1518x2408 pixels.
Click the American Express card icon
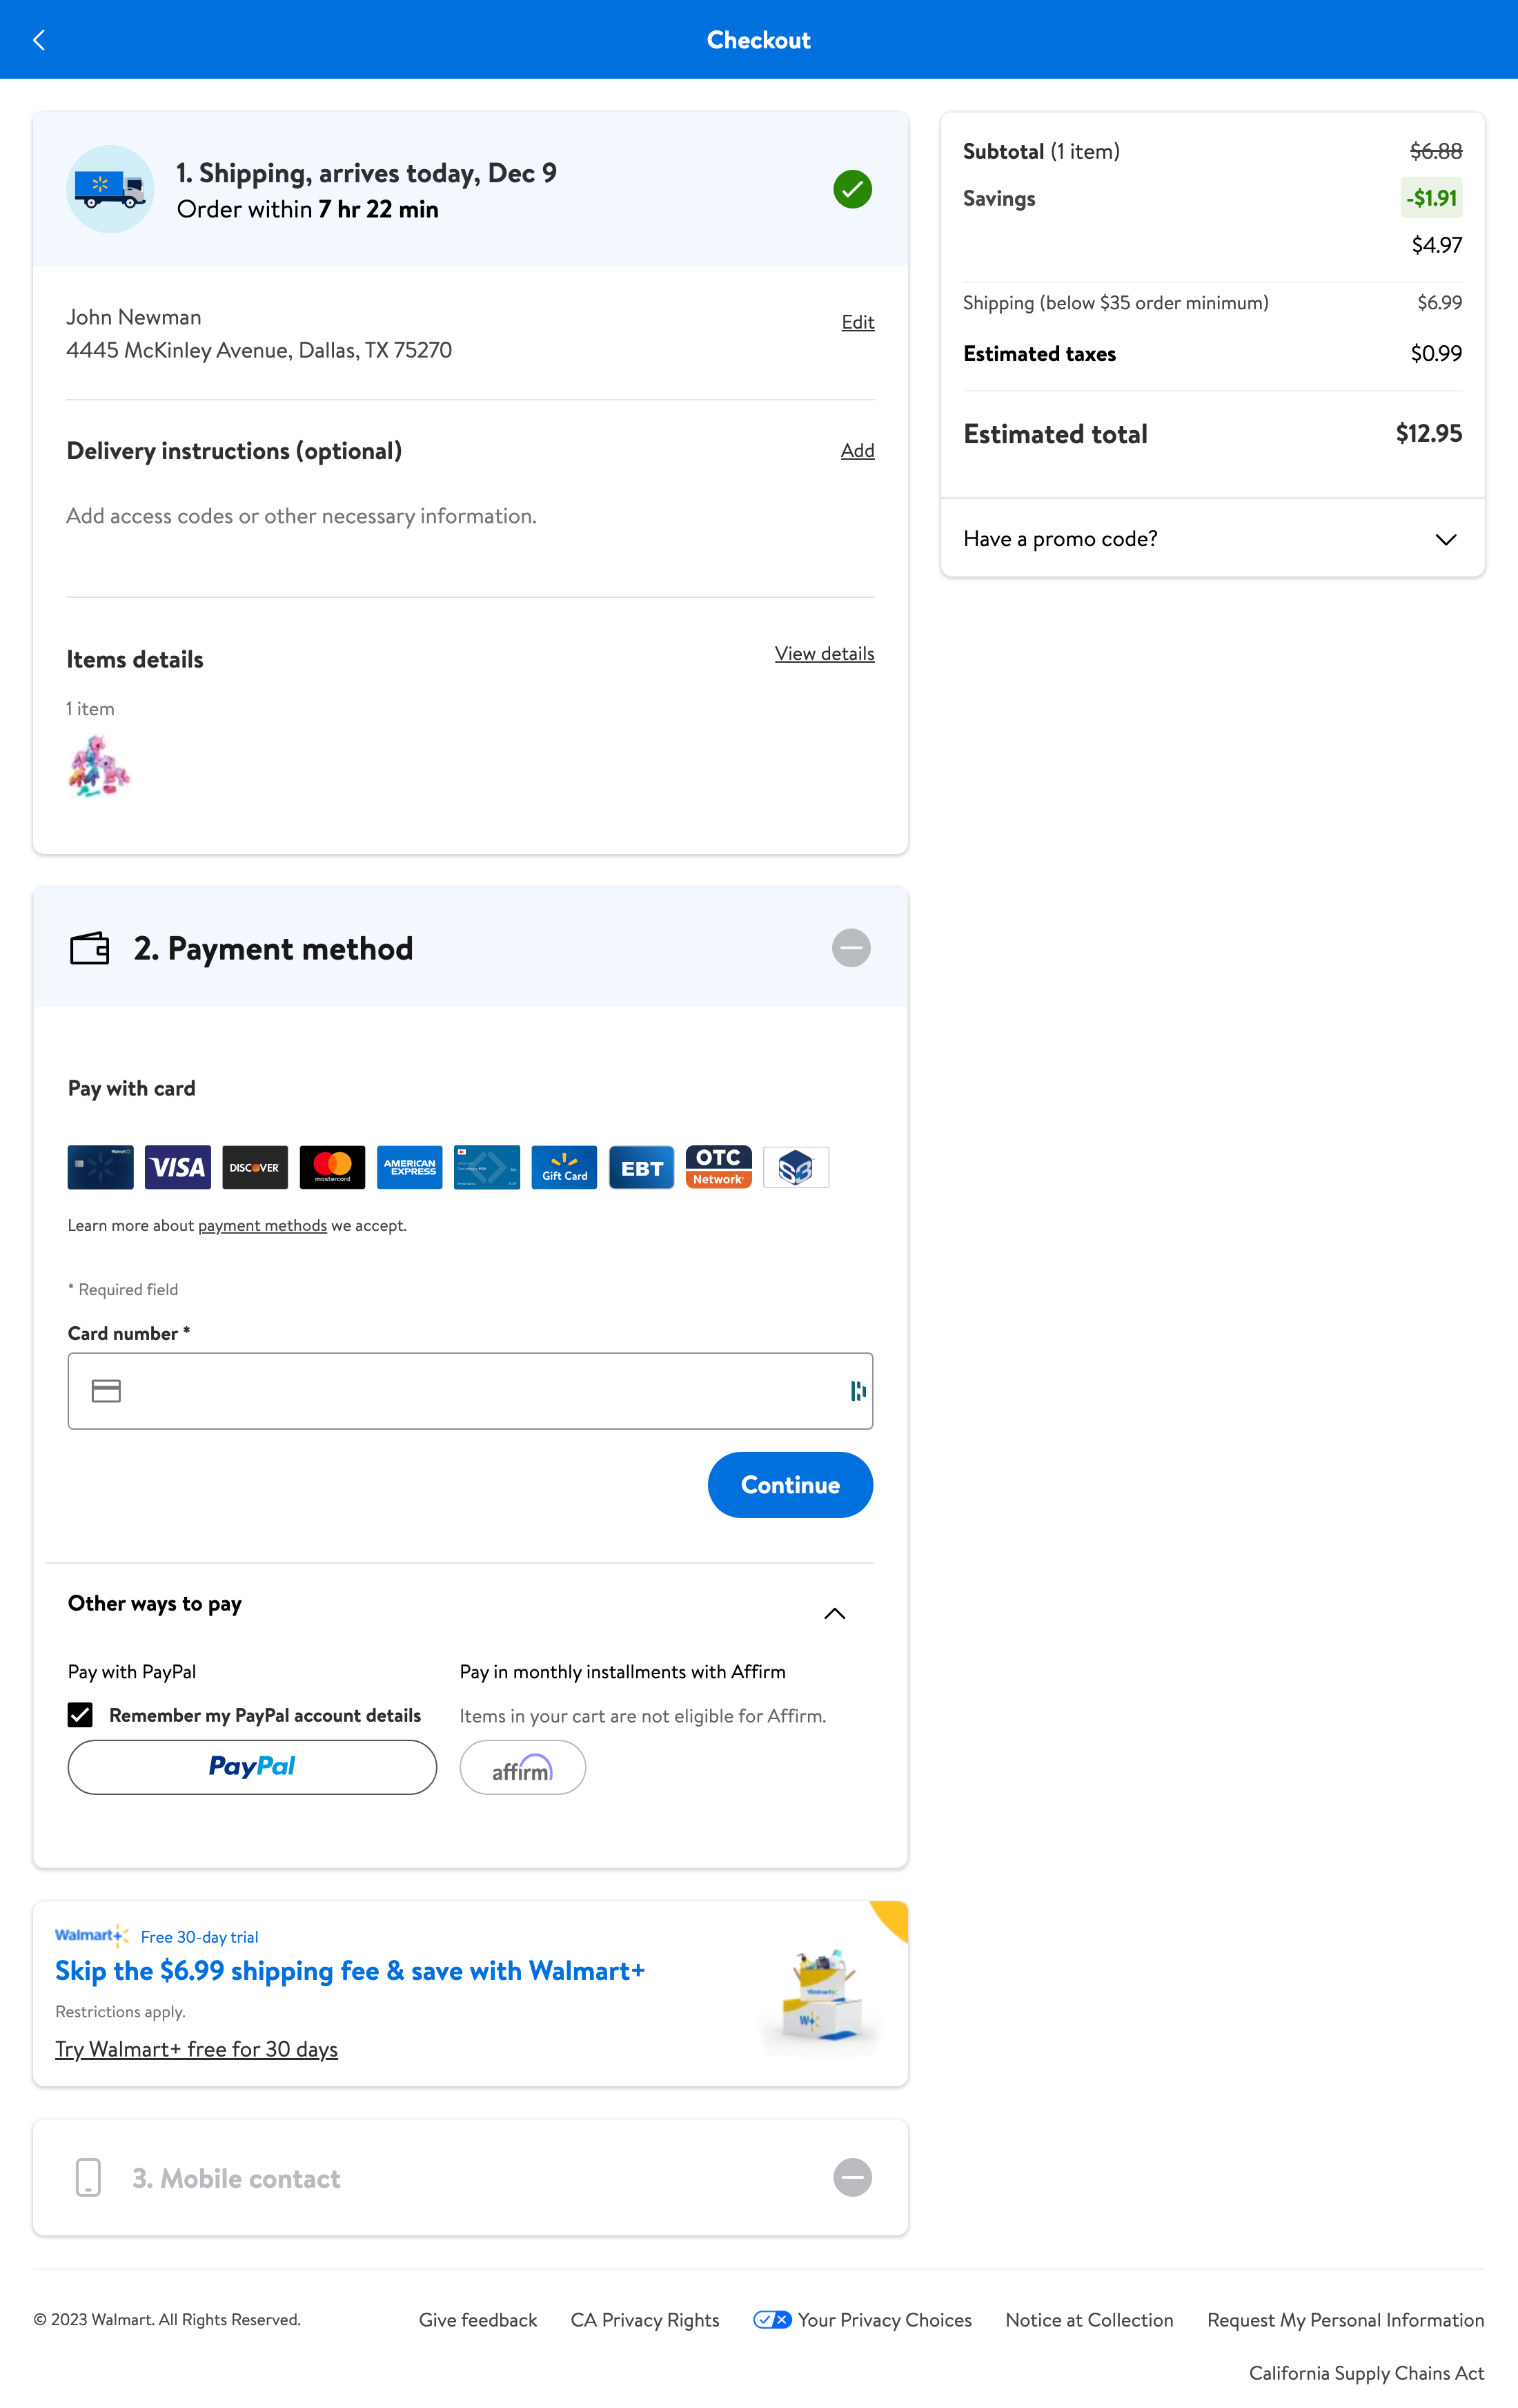(x=408, y=1166)
